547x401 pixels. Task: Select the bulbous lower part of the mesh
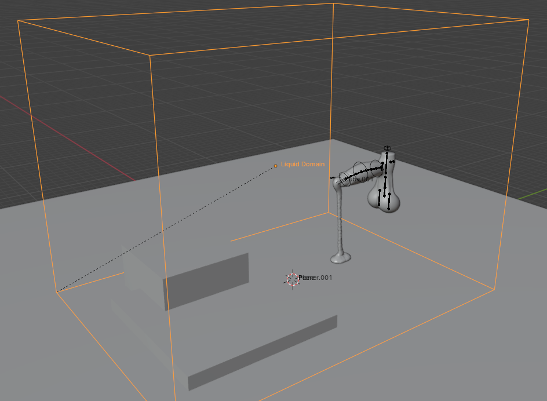tap(384, 200)
